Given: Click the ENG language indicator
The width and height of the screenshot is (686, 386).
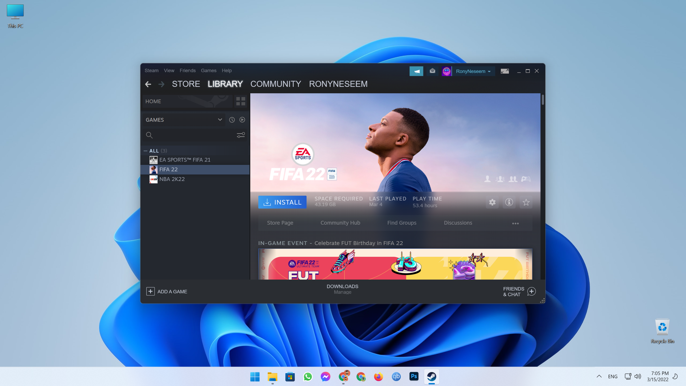Looking at the screenshot, I should (613, 376).
